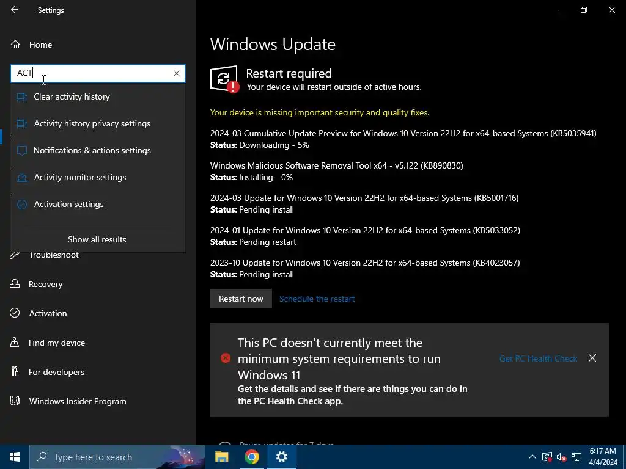The image size is (626, 469).
Task: Click the missing security fixes warning text
Action: click(320, 112)
